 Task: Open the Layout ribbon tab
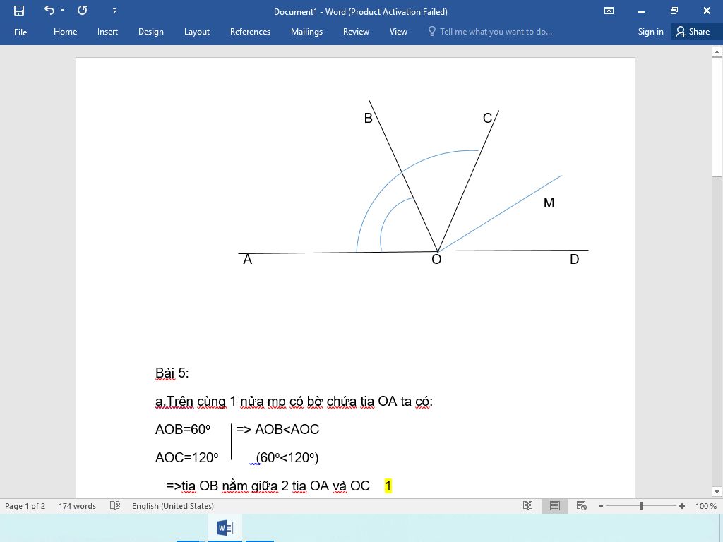click(197, 32)
